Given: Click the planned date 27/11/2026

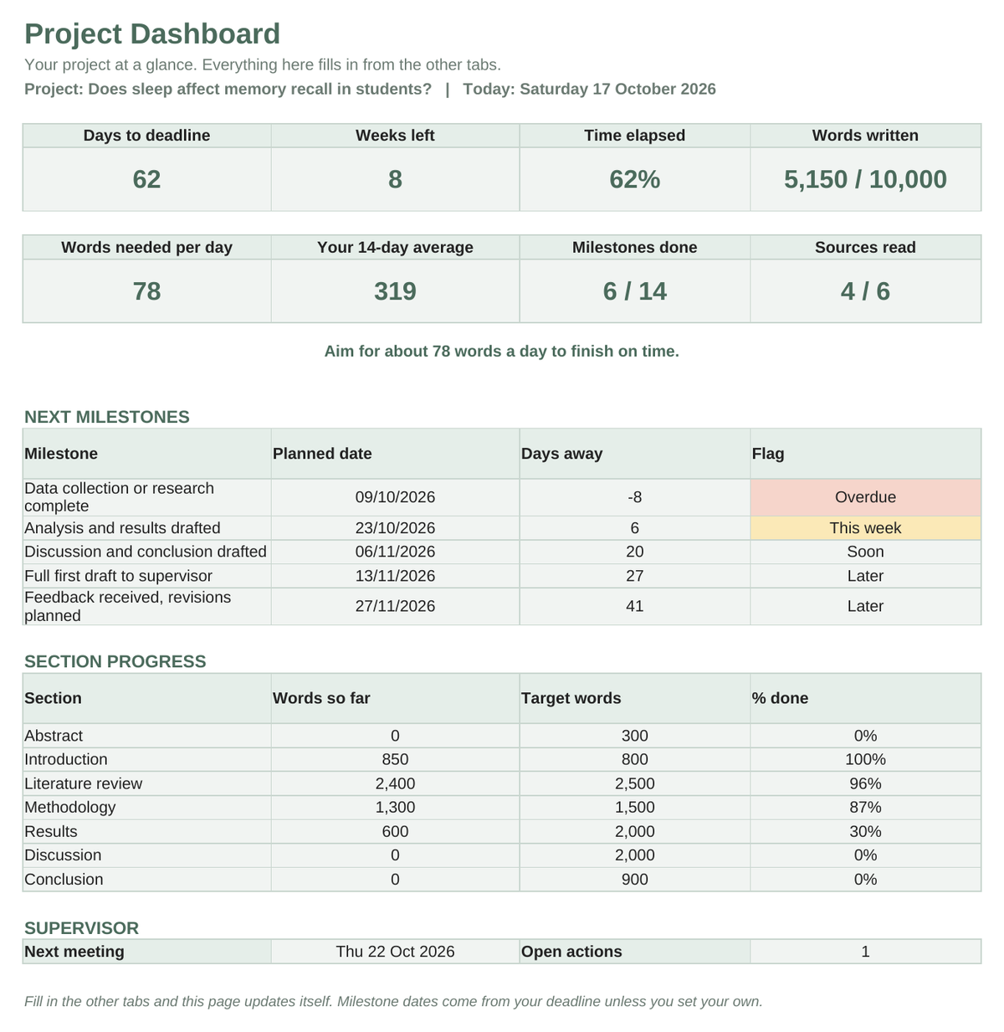Looking at the screenshot, I should [x=395, y=606].
